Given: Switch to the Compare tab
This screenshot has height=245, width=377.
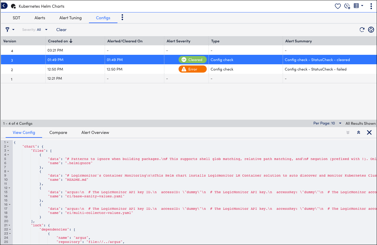Looking at the screenshot, I should [58, 132].
